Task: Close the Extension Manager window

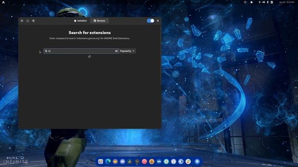Action: point(22,20)
